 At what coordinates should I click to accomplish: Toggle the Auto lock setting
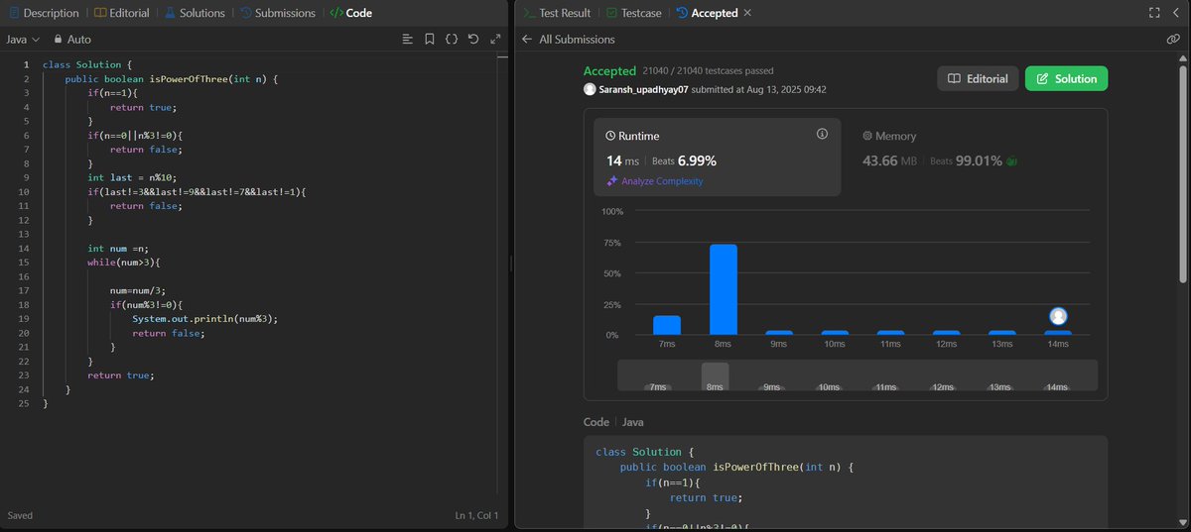(71, 39)
